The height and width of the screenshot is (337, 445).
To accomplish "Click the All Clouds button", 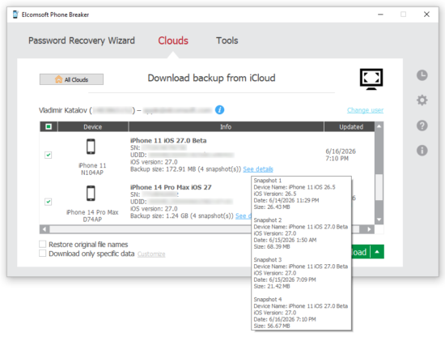I will click(71, 79).
